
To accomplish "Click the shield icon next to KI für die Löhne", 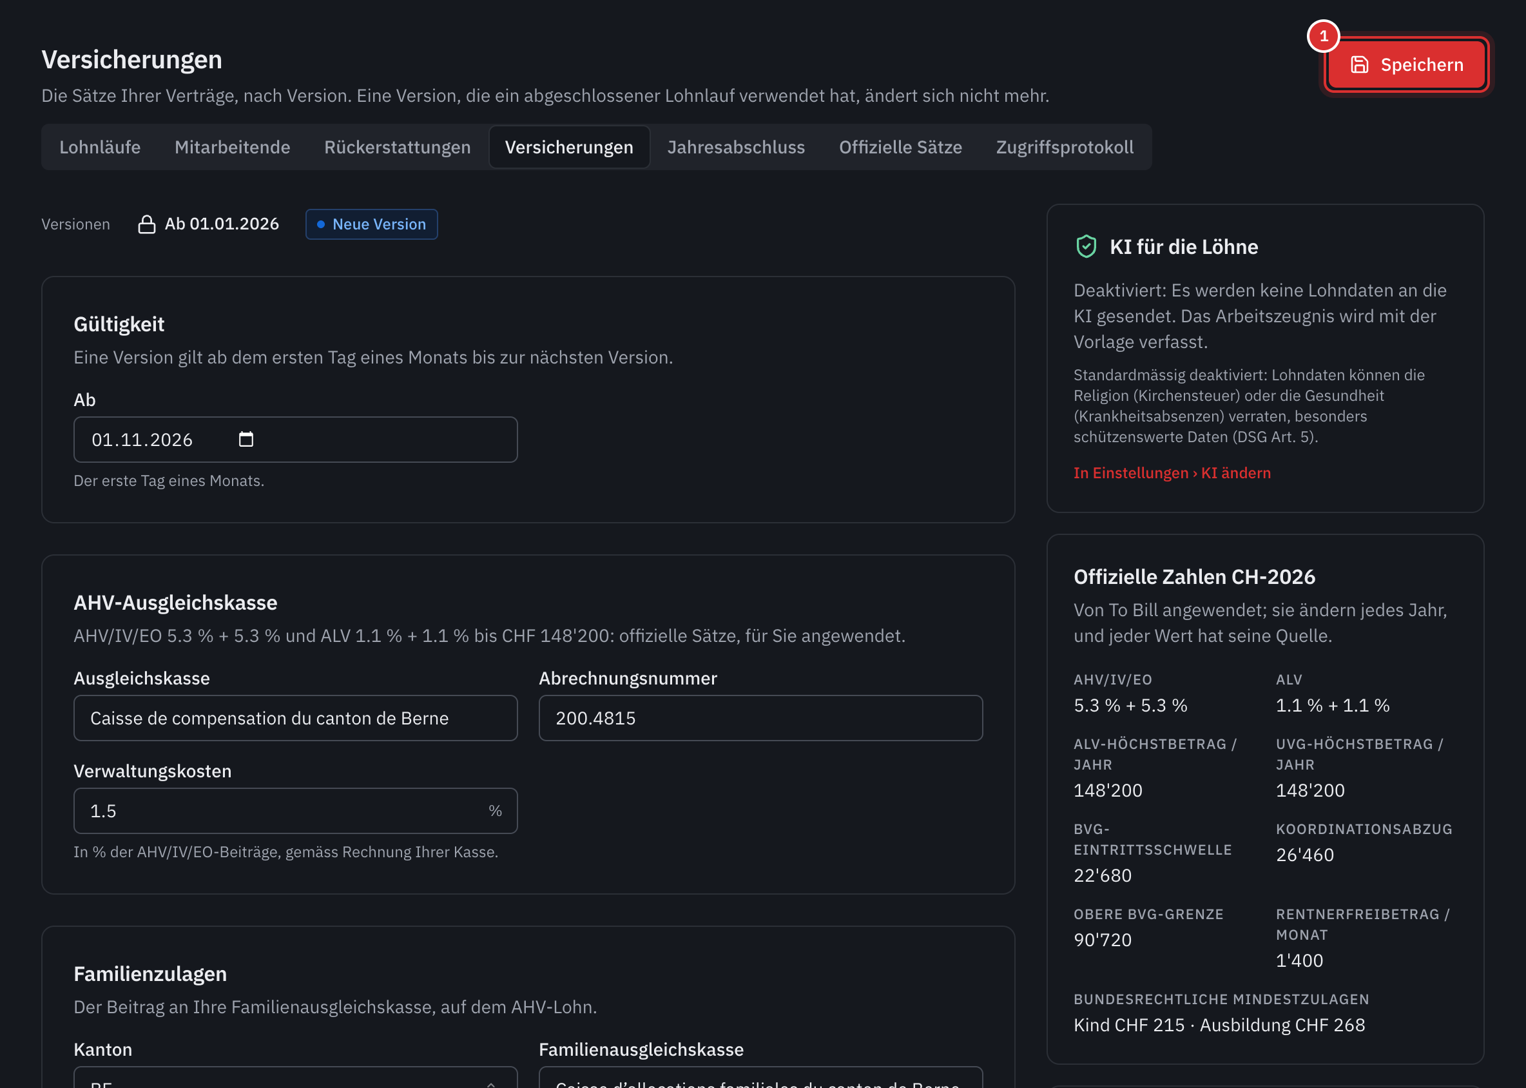I will [1086, 247].
